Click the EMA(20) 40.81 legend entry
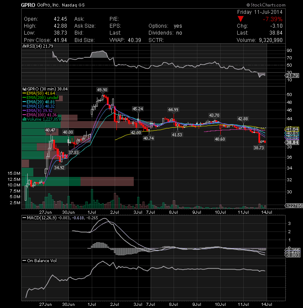 pyautogui.click(x=39, y=102)
